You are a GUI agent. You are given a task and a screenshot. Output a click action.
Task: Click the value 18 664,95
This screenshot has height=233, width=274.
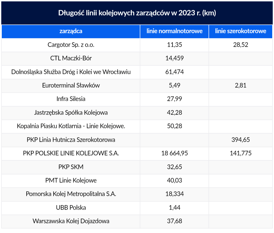tap(174, 153)
